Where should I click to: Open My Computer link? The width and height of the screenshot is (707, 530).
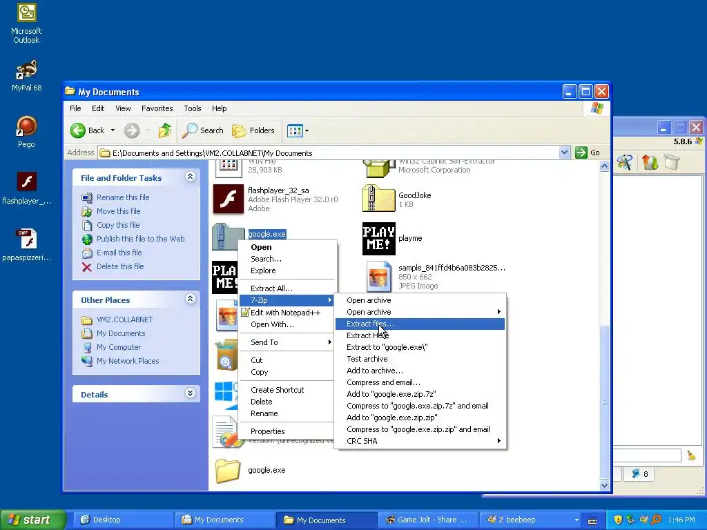pos(119,348)
